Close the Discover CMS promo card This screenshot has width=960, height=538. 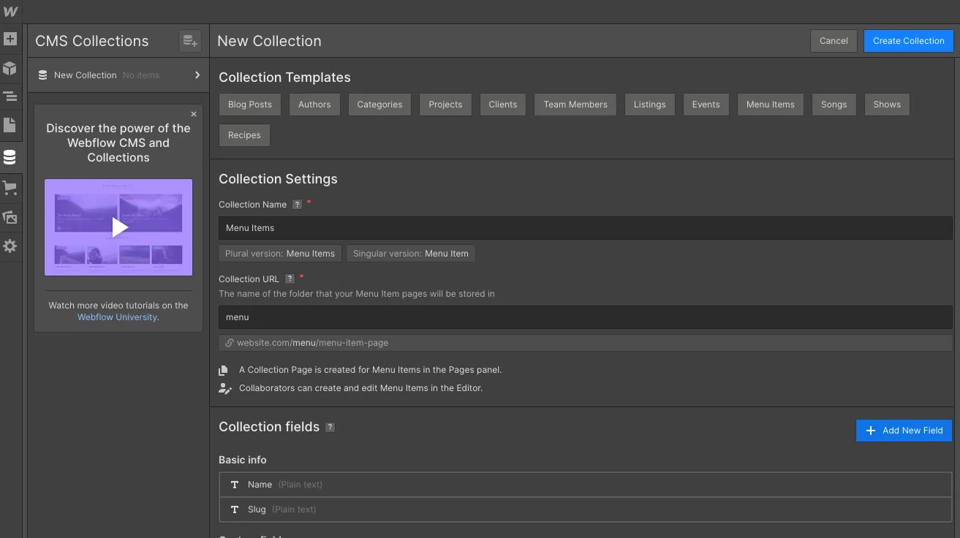tap(194, 114)
